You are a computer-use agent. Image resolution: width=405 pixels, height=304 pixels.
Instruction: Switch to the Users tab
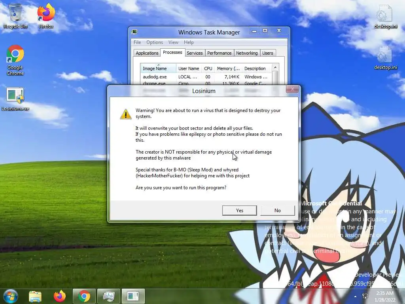point(268,53)
